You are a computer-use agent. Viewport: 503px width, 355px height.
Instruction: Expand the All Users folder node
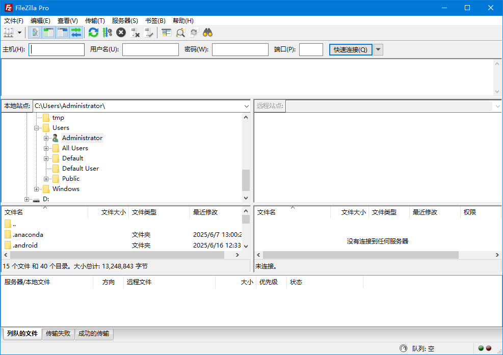pyautogui.click(x=46, y=149)
